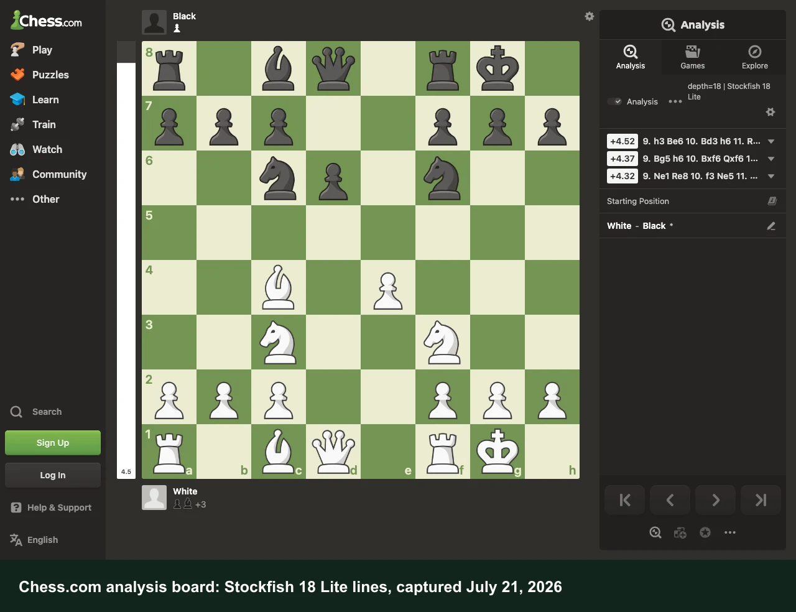Select the white queen on d1
The image size is (796, 612).
pos(333,452)
